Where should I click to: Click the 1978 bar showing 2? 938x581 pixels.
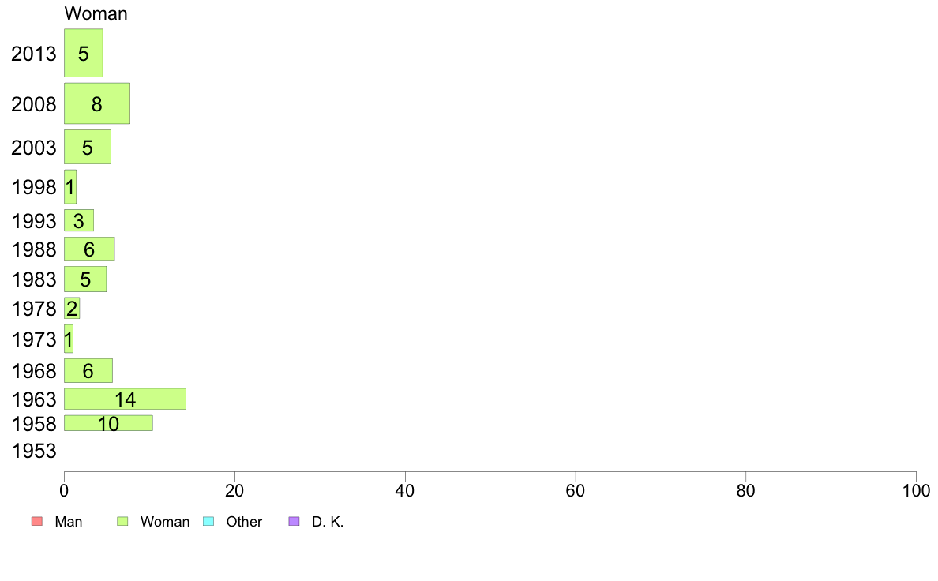tap(72, 308)
